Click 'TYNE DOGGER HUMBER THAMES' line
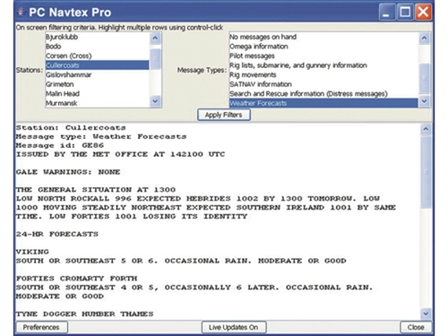 [85, 314]
